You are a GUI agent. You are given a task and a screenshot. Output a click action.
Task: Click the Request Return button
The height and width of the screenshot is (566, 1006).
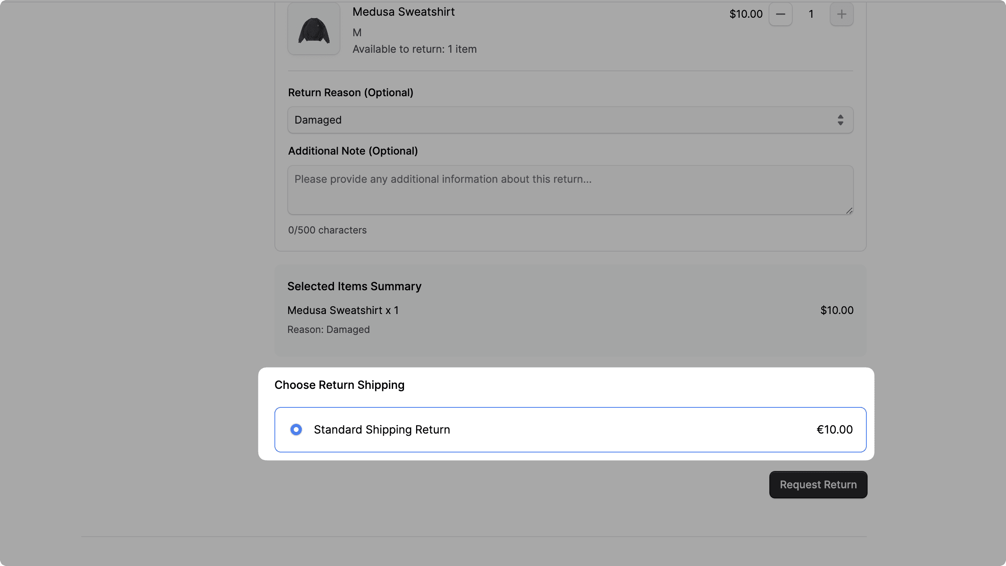tap(818, 484)
